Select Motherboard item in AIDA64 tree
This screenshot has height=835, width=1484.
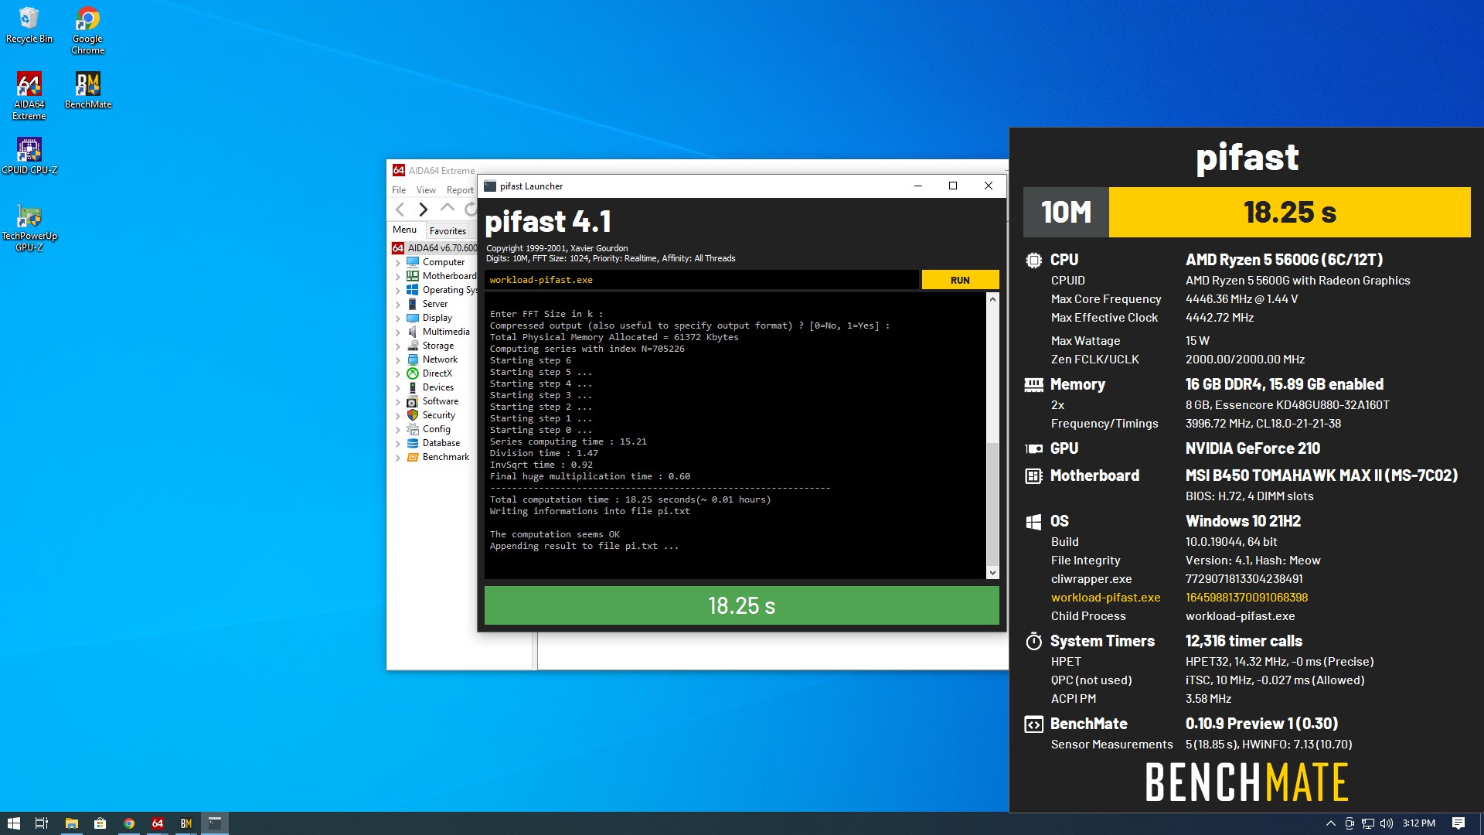(449, 276)
